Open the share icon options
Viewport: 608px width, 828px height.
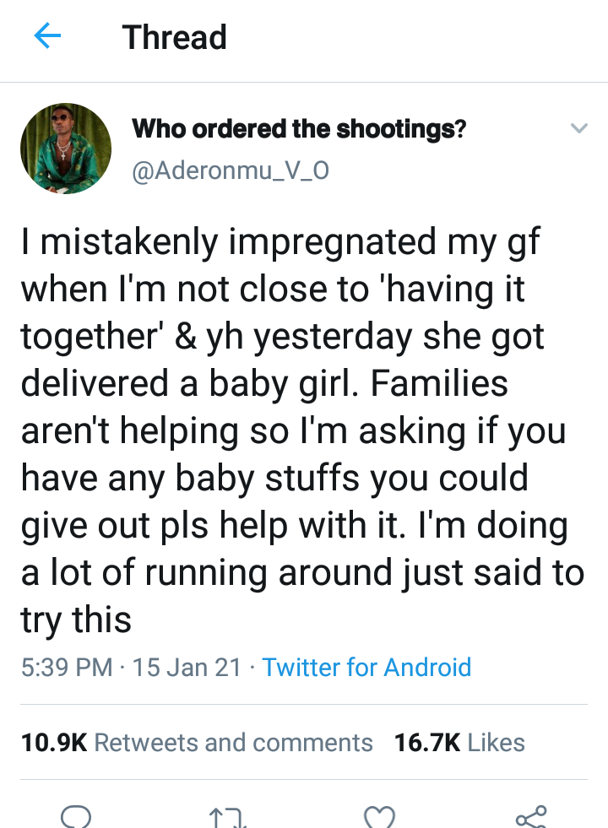[531, 816]
